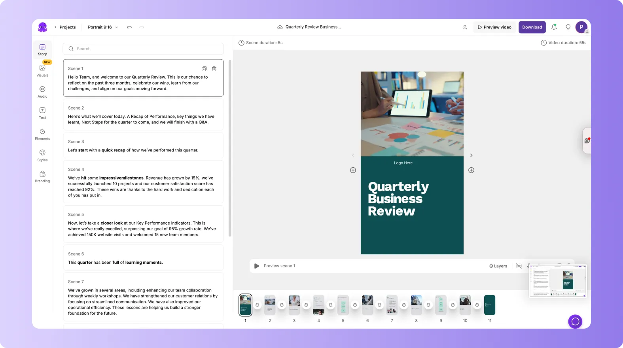Click the Download button
The height and width of the screenshot is (348, 623).
coord(532,27)
